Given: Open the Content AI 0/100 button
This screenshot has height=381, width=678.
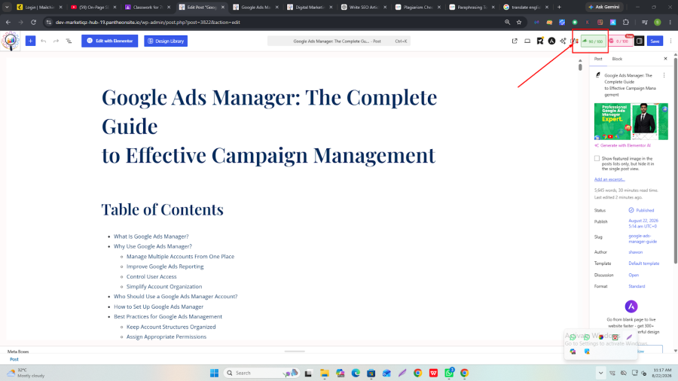Looking at the screenshot, I should point(621,41).
